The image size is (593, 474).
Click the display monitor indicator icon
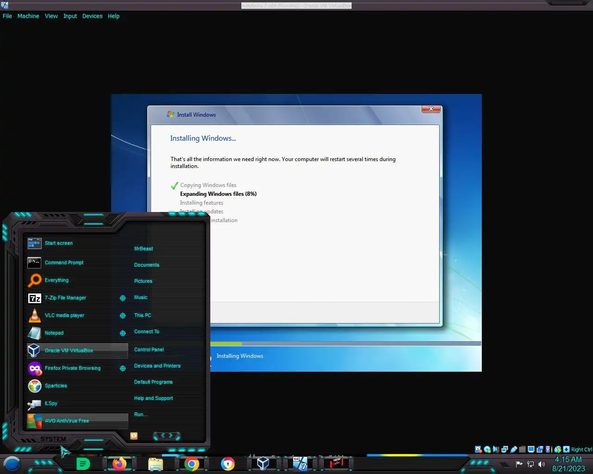[531, 449]
